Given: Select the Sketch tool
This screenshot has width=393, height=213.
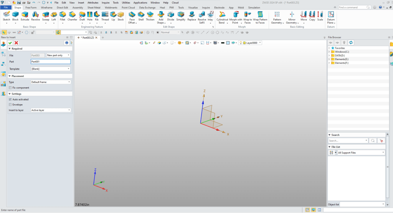Looking at the screenshot, I should [7, 15].
